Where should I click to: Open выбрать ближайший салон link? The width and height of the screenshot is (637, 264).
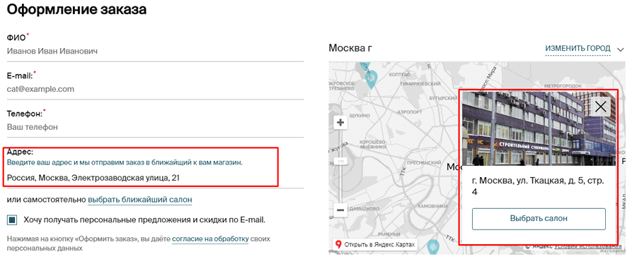coord(140,200)
